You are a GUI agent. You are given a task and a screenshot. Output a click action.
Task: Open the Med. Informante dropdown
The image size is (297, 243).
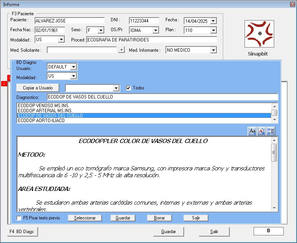(213, 50)
